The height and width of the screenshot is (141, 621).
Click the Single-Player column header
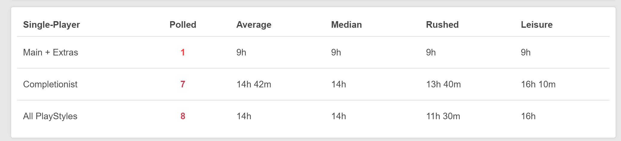click(x=51, y=25)
